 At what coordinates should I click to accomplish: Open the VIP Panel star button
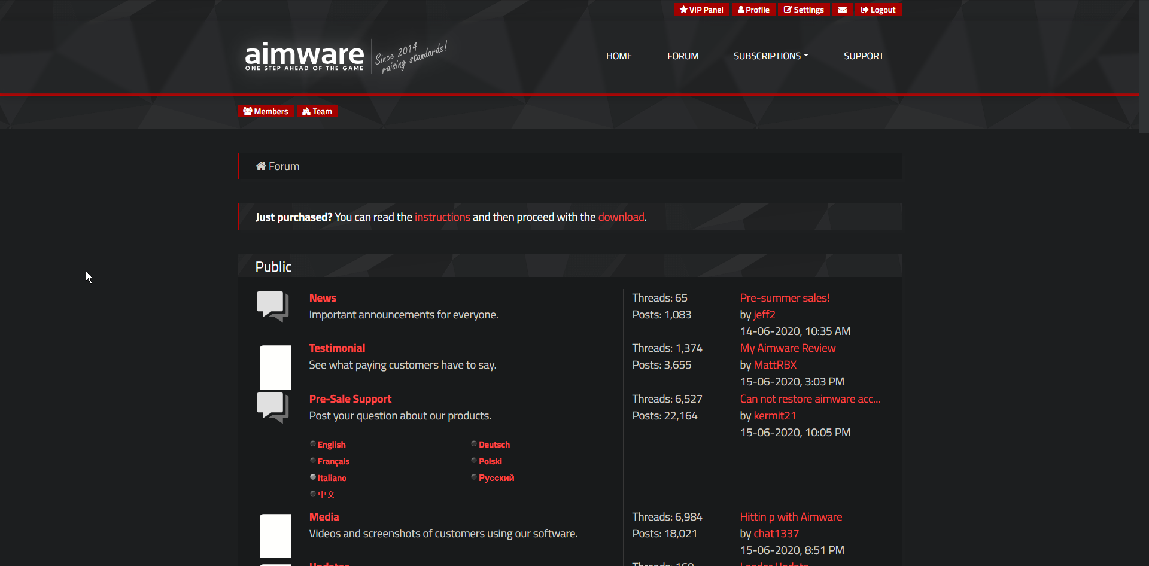(701, 10)
